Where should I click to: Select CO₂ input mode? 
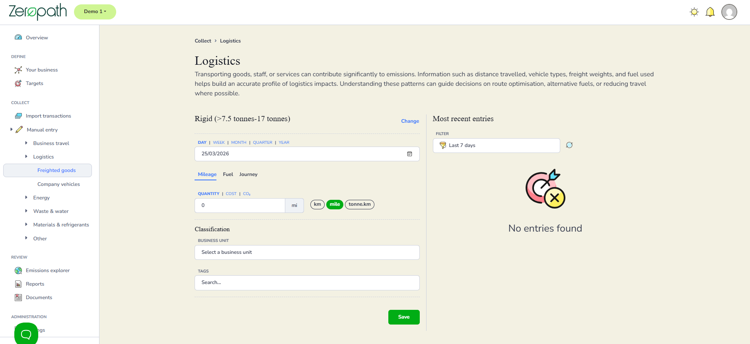[x=247, y=194]
